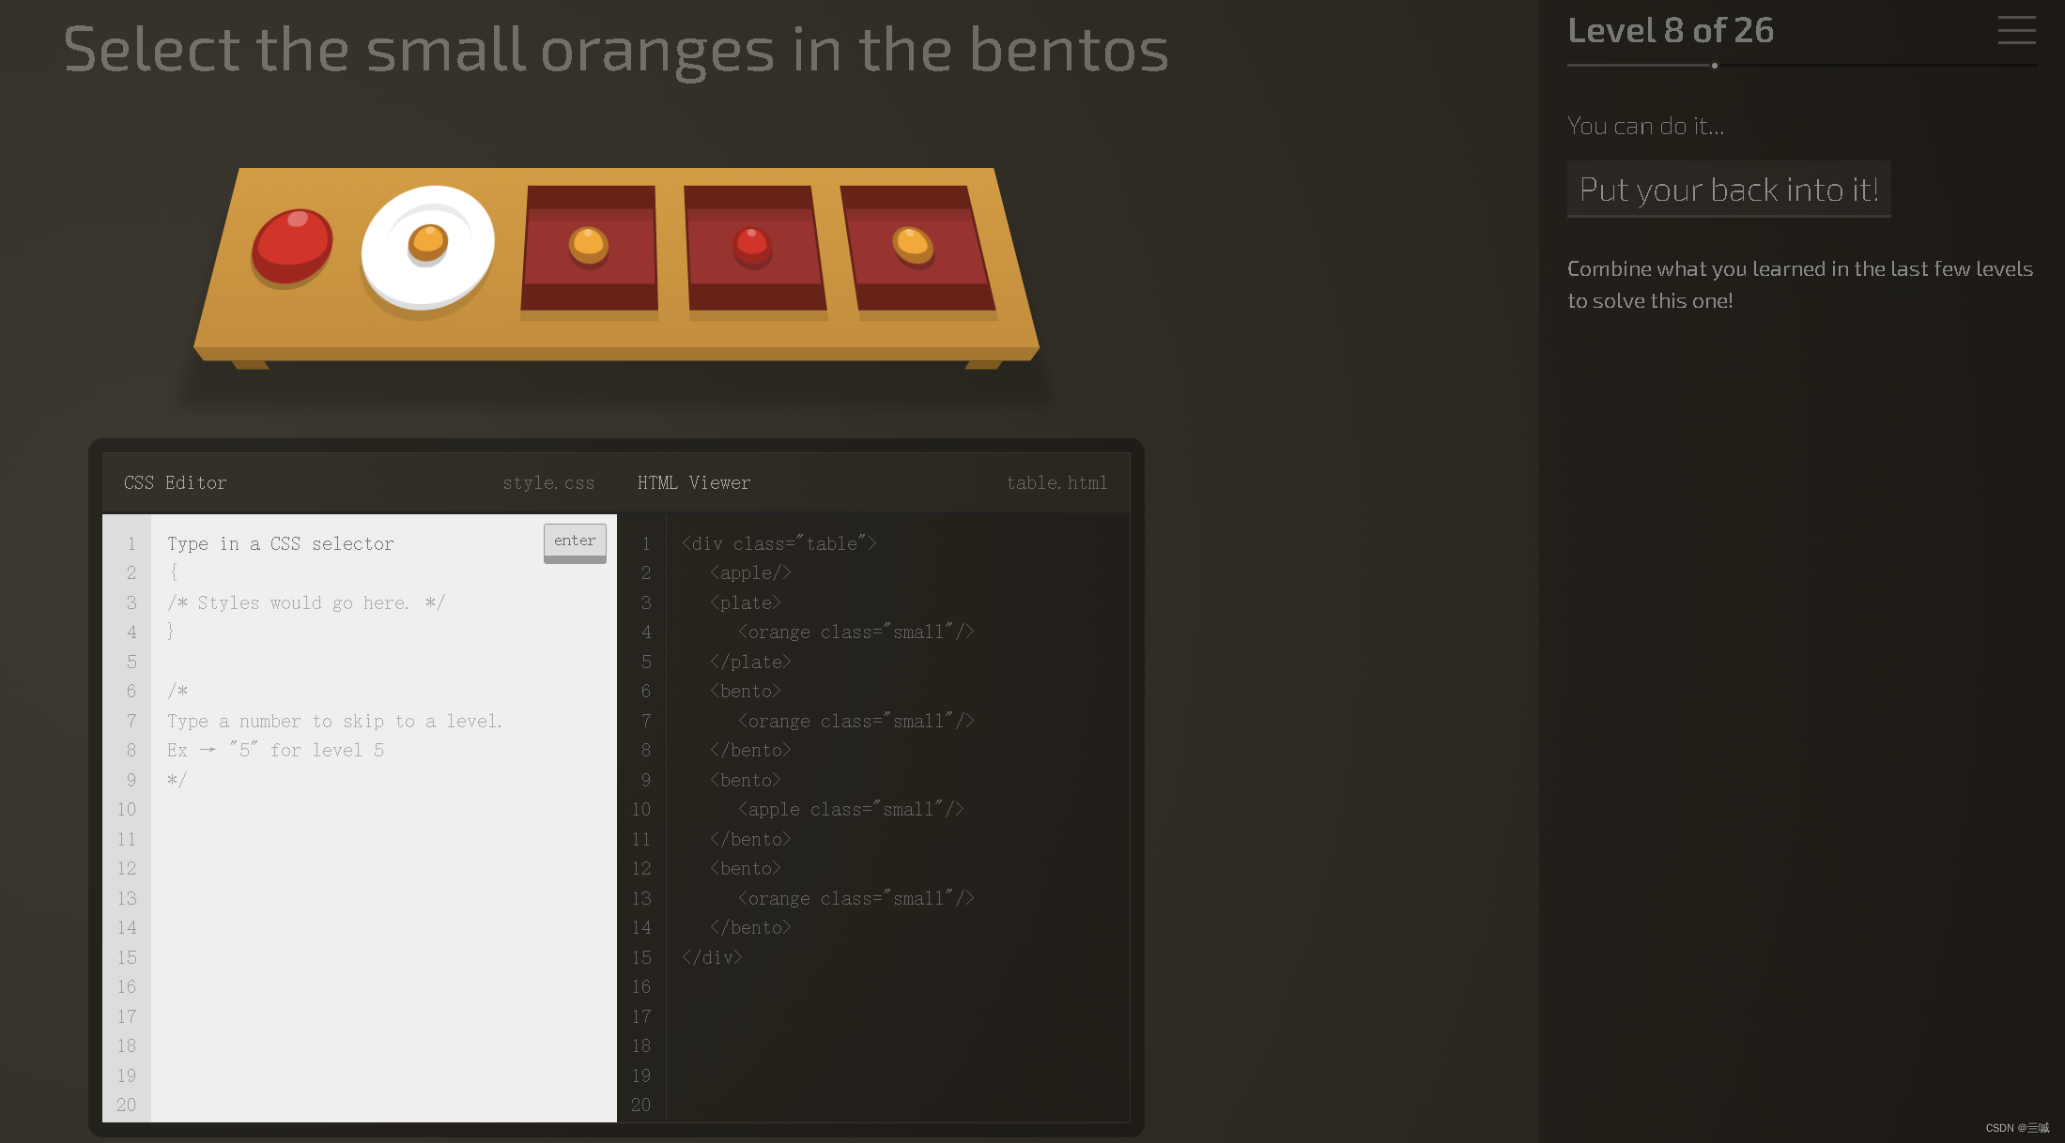Image resolution: width=2065 pixels, height=1143 pixels.
Task: Click the CSS selector input field
Action: click(346, 542)
